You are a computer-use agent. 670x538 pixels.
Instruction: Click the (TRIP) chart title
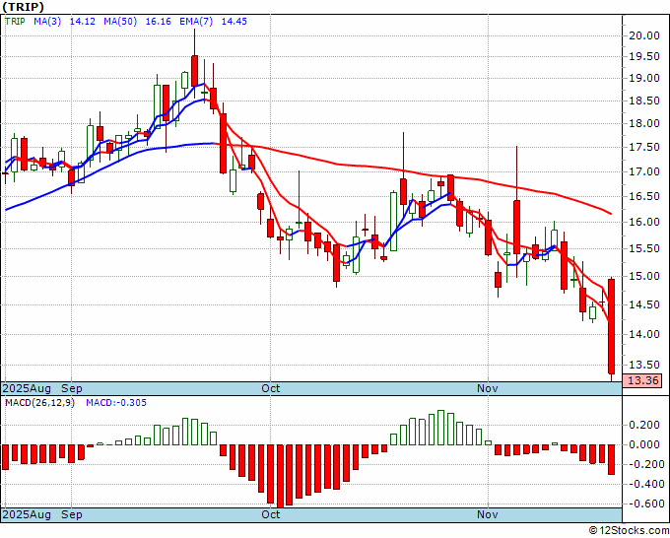click(23, 7)
